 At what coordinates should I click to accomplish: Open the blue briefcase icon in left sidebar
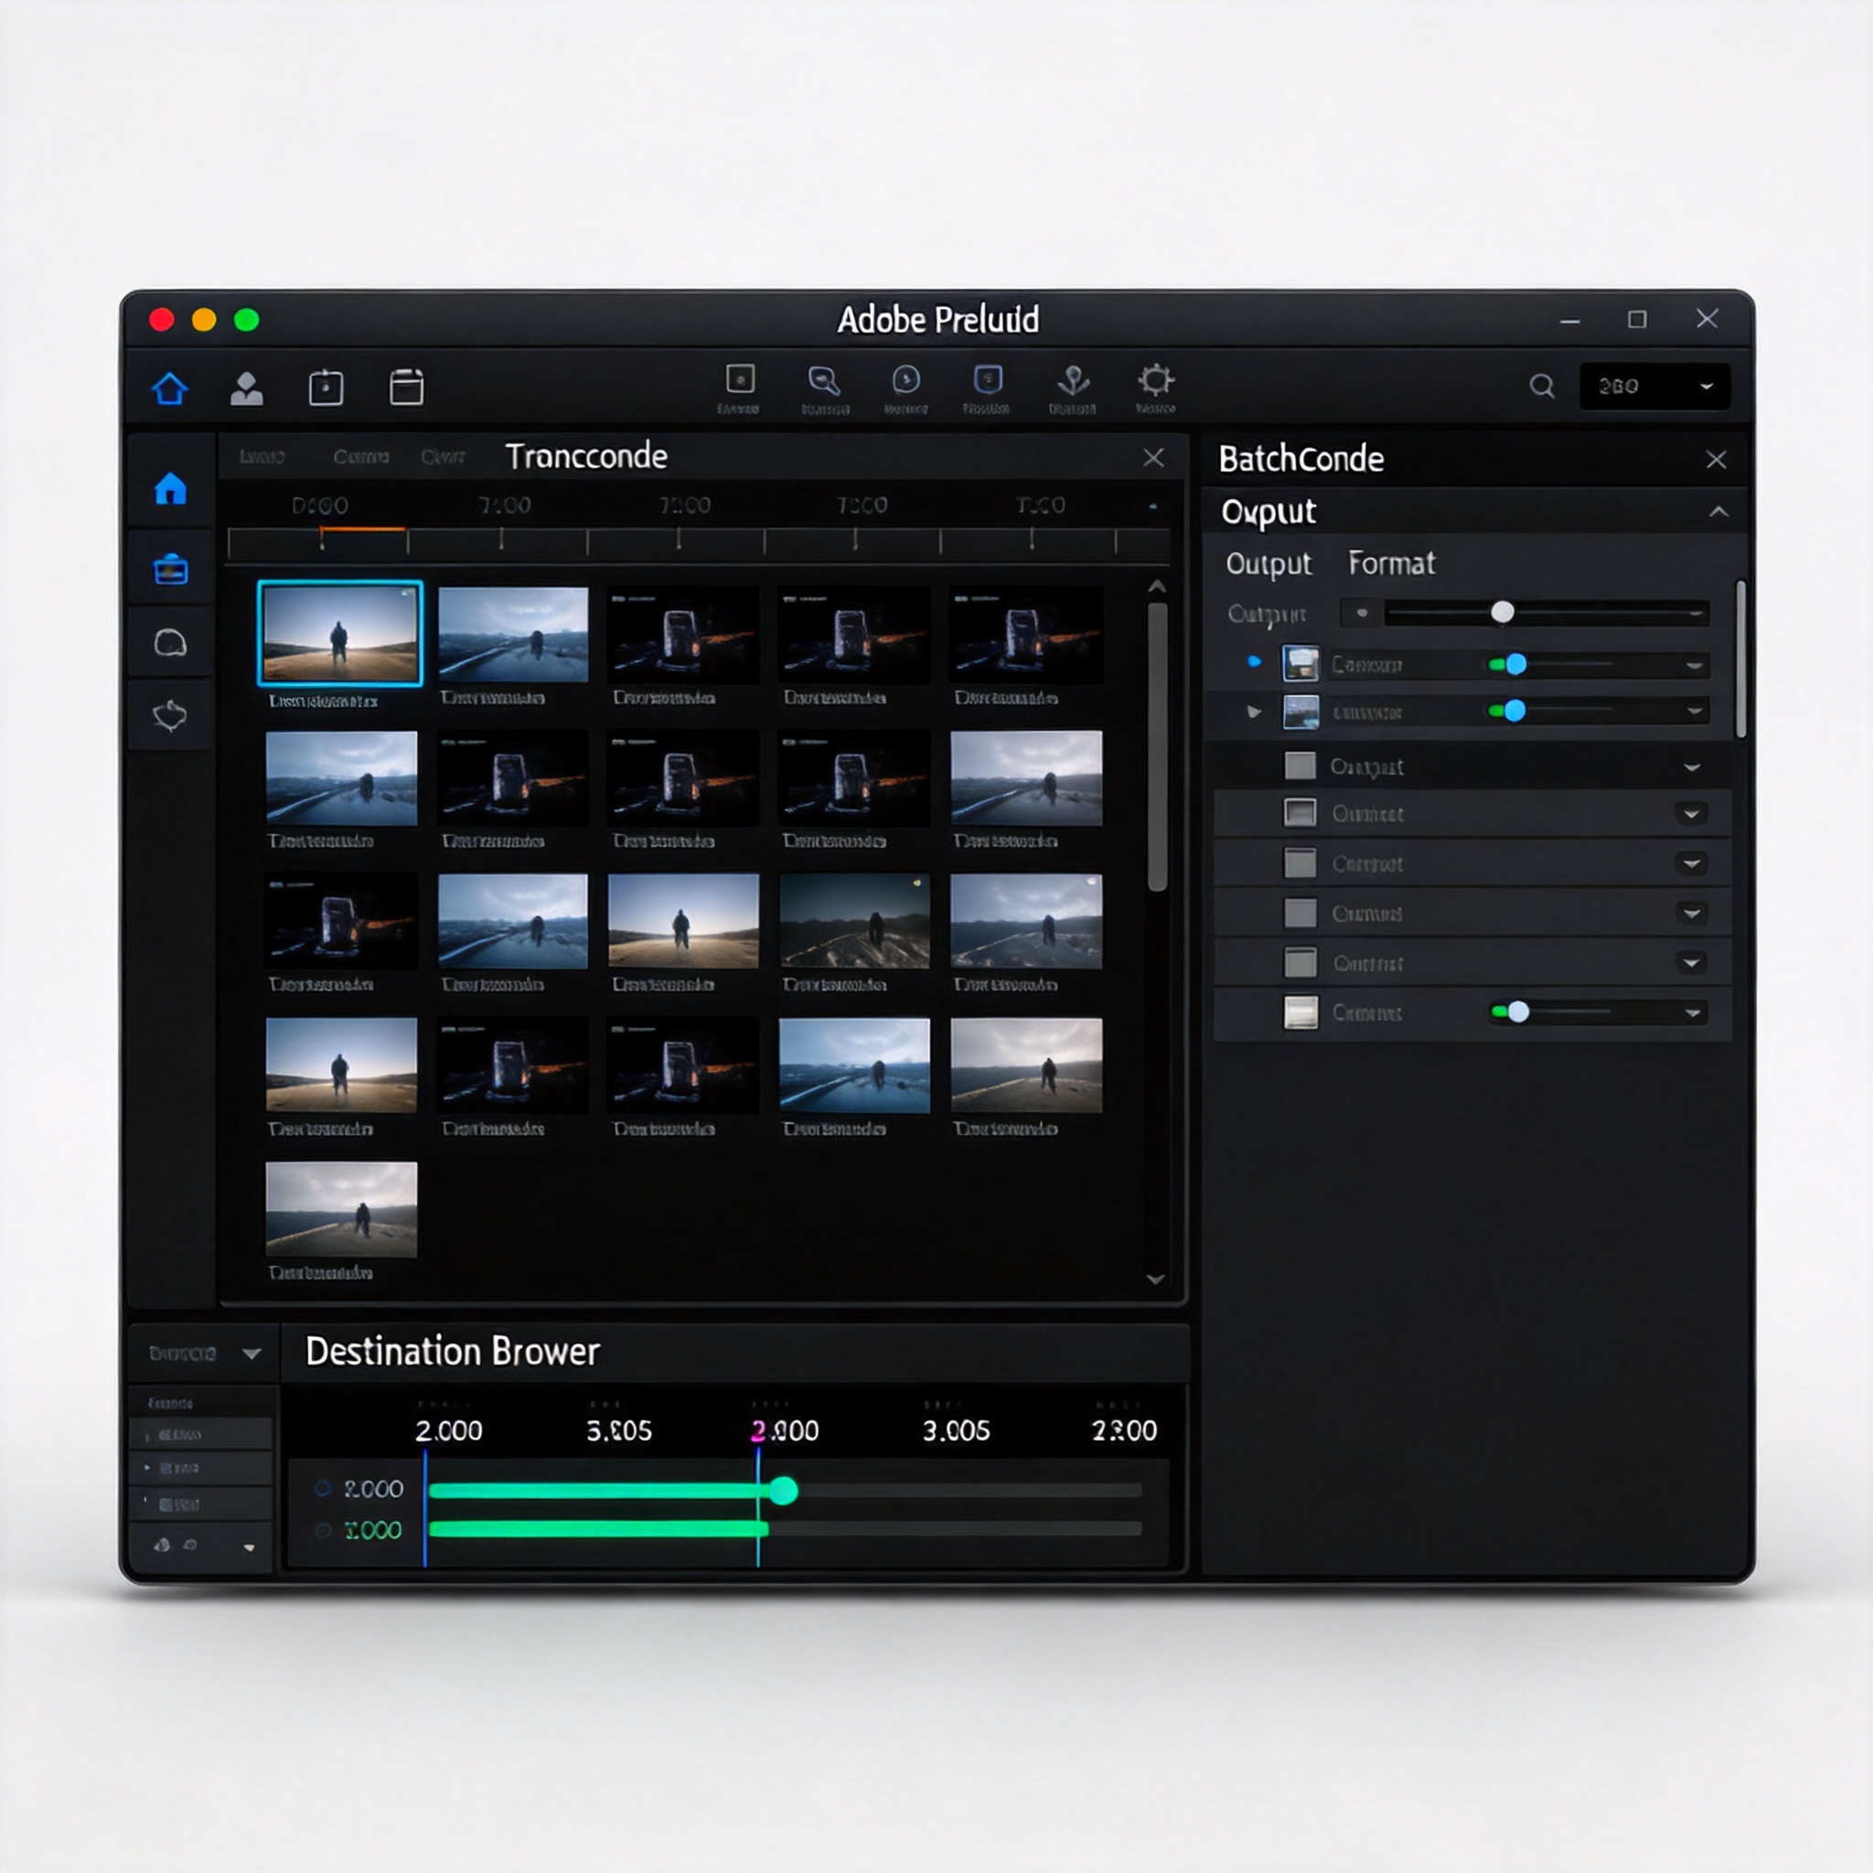point(171,569)
